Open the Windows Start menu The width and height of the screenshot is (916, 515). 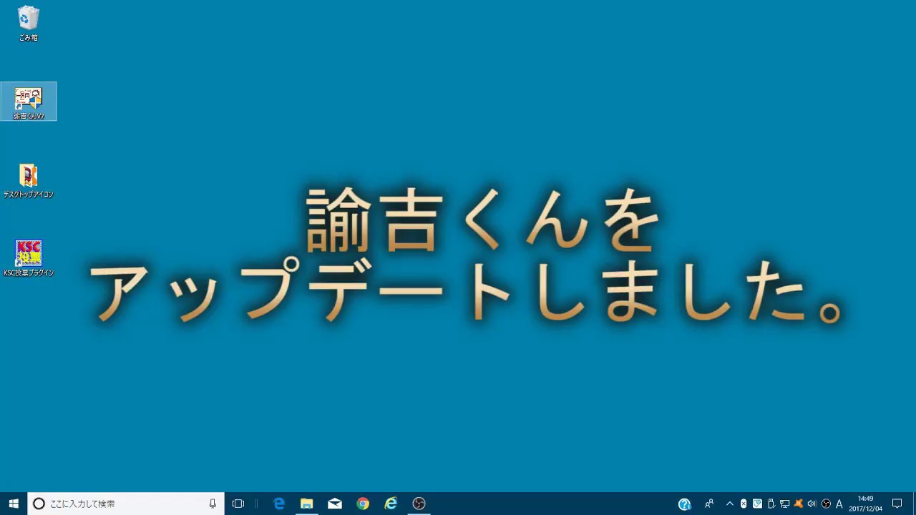point(14,504)
